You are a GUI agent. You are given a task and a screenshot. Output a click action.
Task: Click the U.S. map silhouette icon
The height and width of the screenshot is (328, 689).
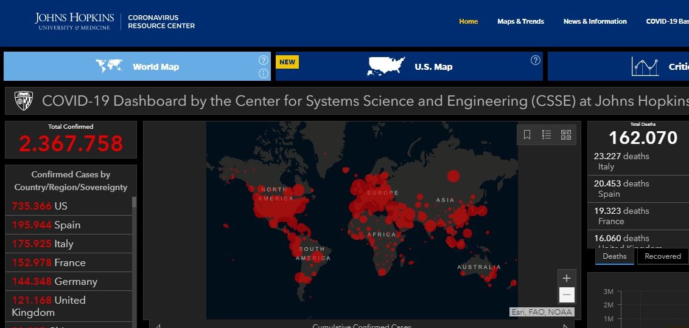[x=386, y=66]
